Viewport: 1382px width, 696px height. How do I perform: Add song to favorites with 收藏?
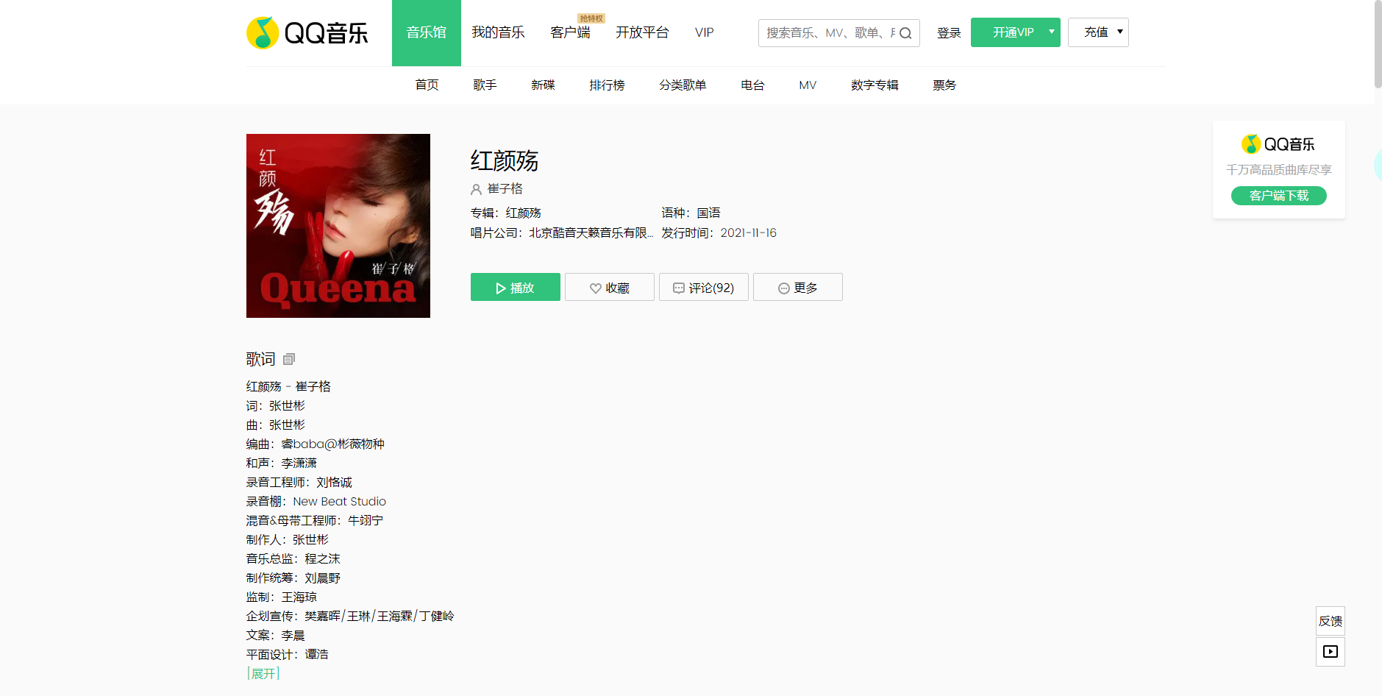pyautogui.click(x=609, y=288)
